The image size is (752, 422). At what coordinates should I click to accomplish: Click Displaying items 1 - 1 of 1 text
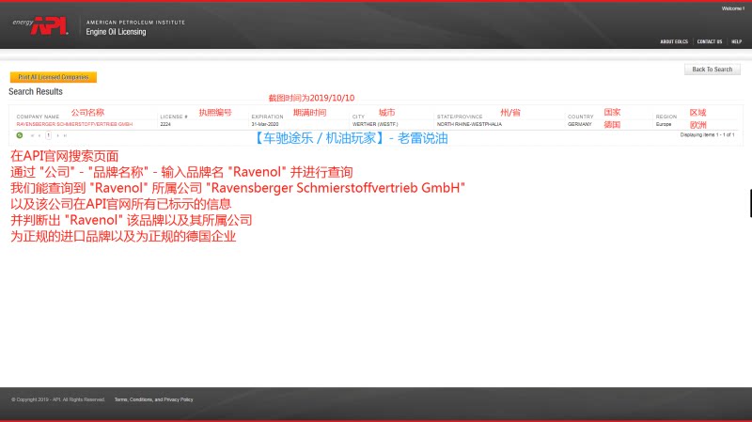pos(707,135)
